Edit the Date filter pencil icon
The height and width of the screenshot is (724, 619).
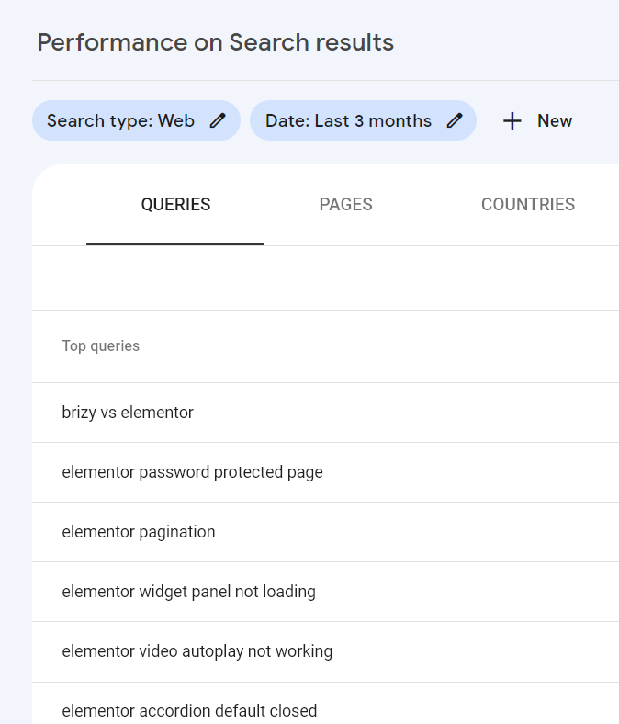tap(455, 120)
